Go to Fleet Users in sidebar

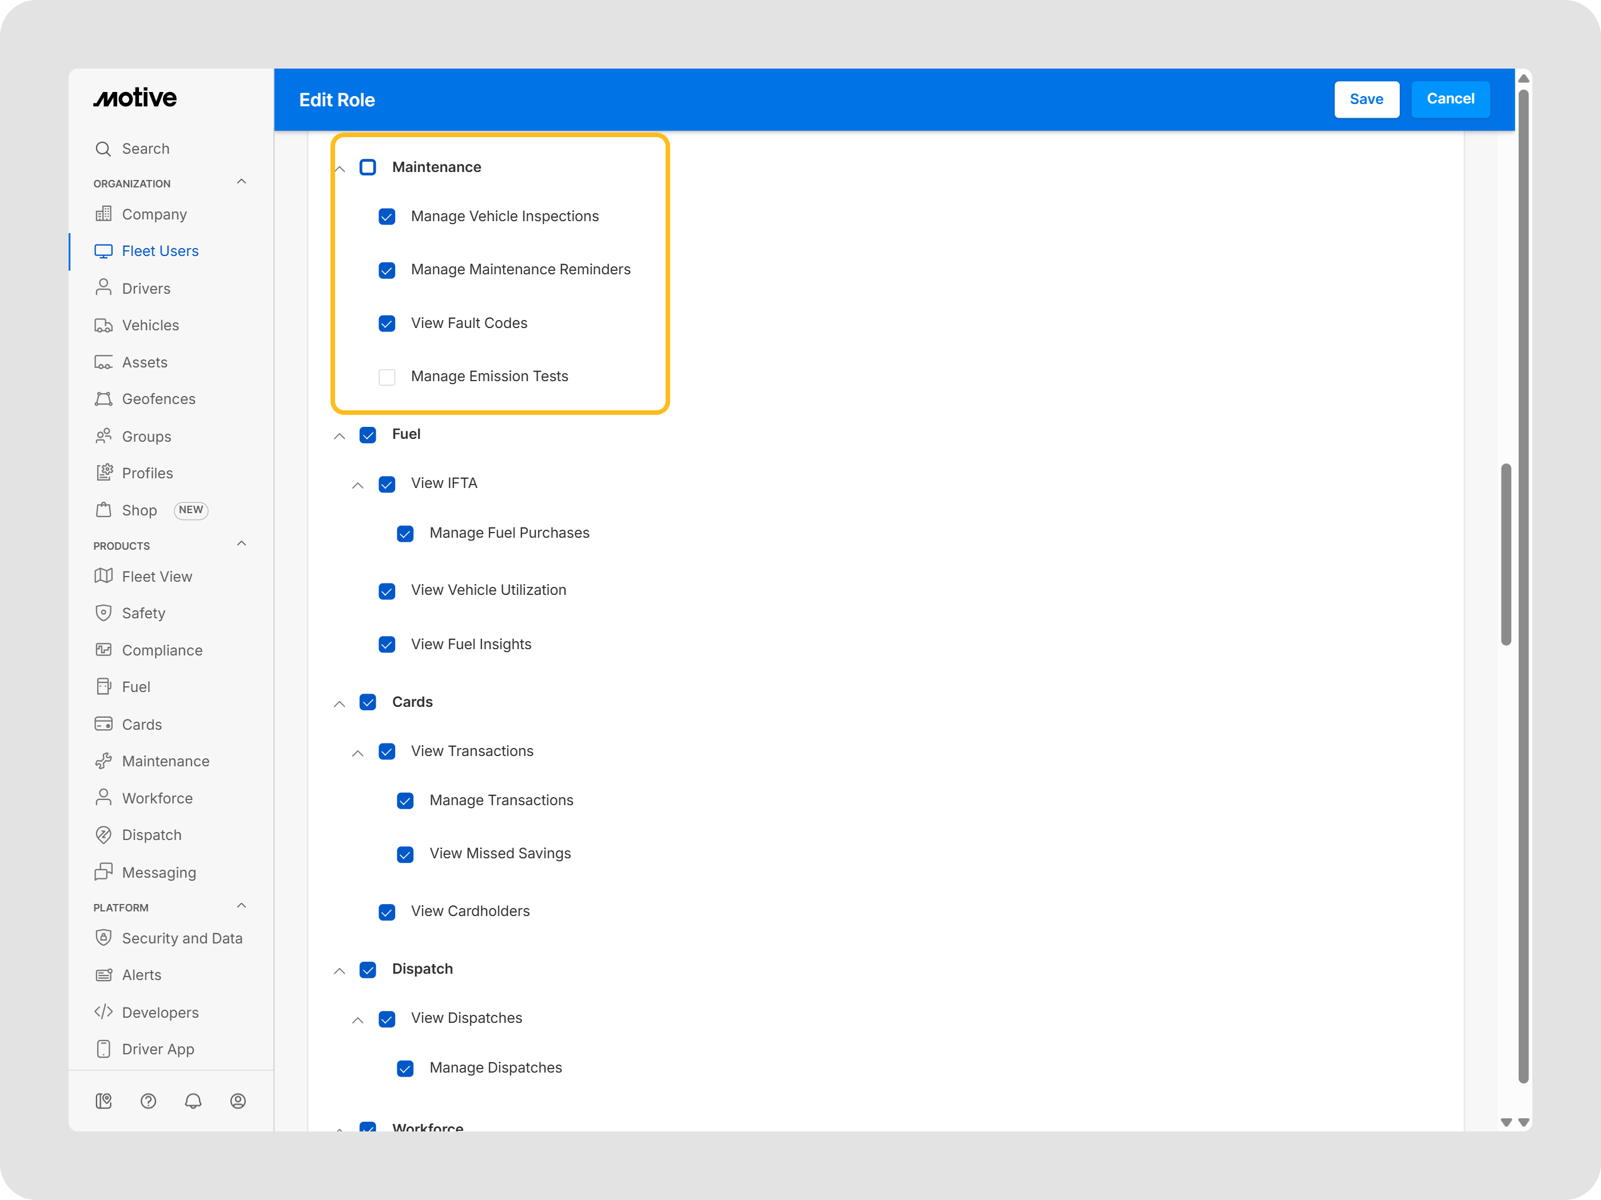[x=160, y=251]
